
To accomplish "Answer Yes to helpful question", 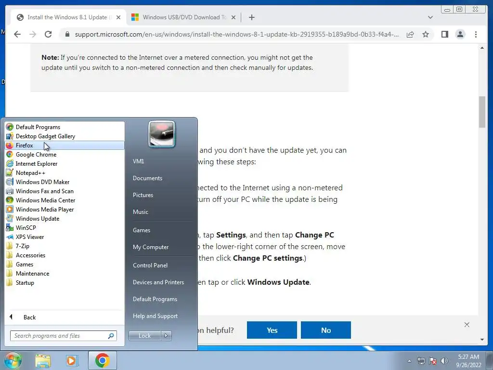I will pos(272,330).
